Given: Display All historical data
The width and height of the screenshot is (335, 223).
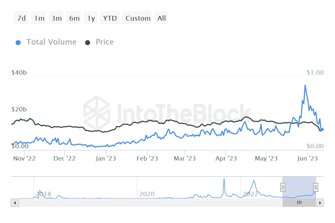Looking at the screenshot, I should pyautogui.click(x=162, y=18).
